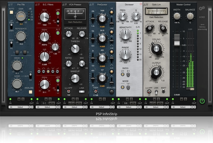Click the Master Control BALANCE knob

click(x=190, y=16)
